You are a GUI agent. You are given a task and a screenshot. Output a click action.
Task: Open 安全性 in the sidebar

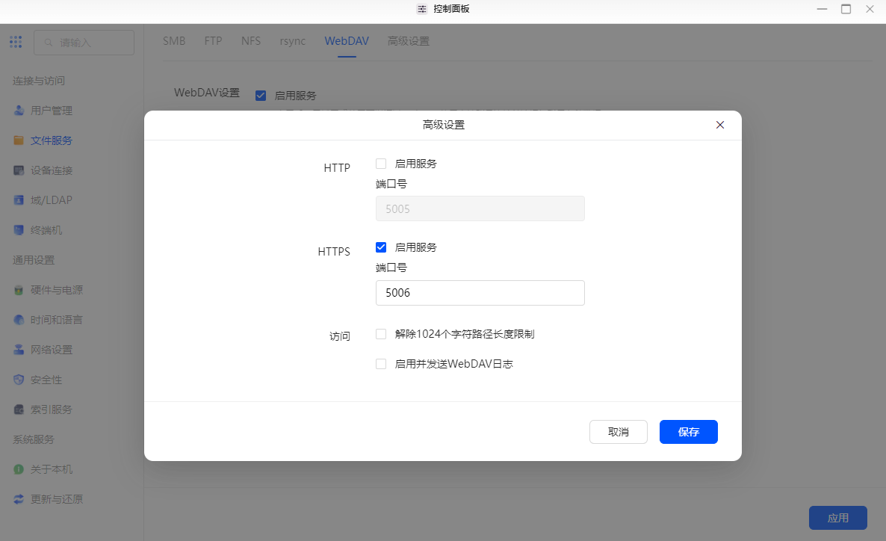pos(46,380)
